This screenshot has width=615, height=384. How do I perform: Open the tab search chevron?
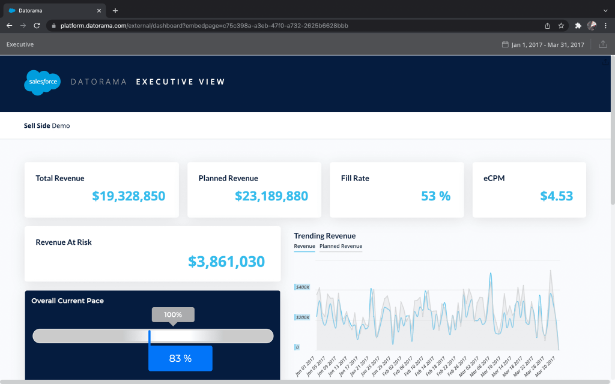pos(605,11)
